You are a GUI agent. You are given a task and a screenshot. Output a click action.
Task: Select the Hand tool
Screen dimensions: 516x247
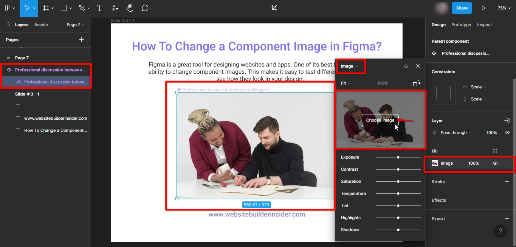coord(130,8)
